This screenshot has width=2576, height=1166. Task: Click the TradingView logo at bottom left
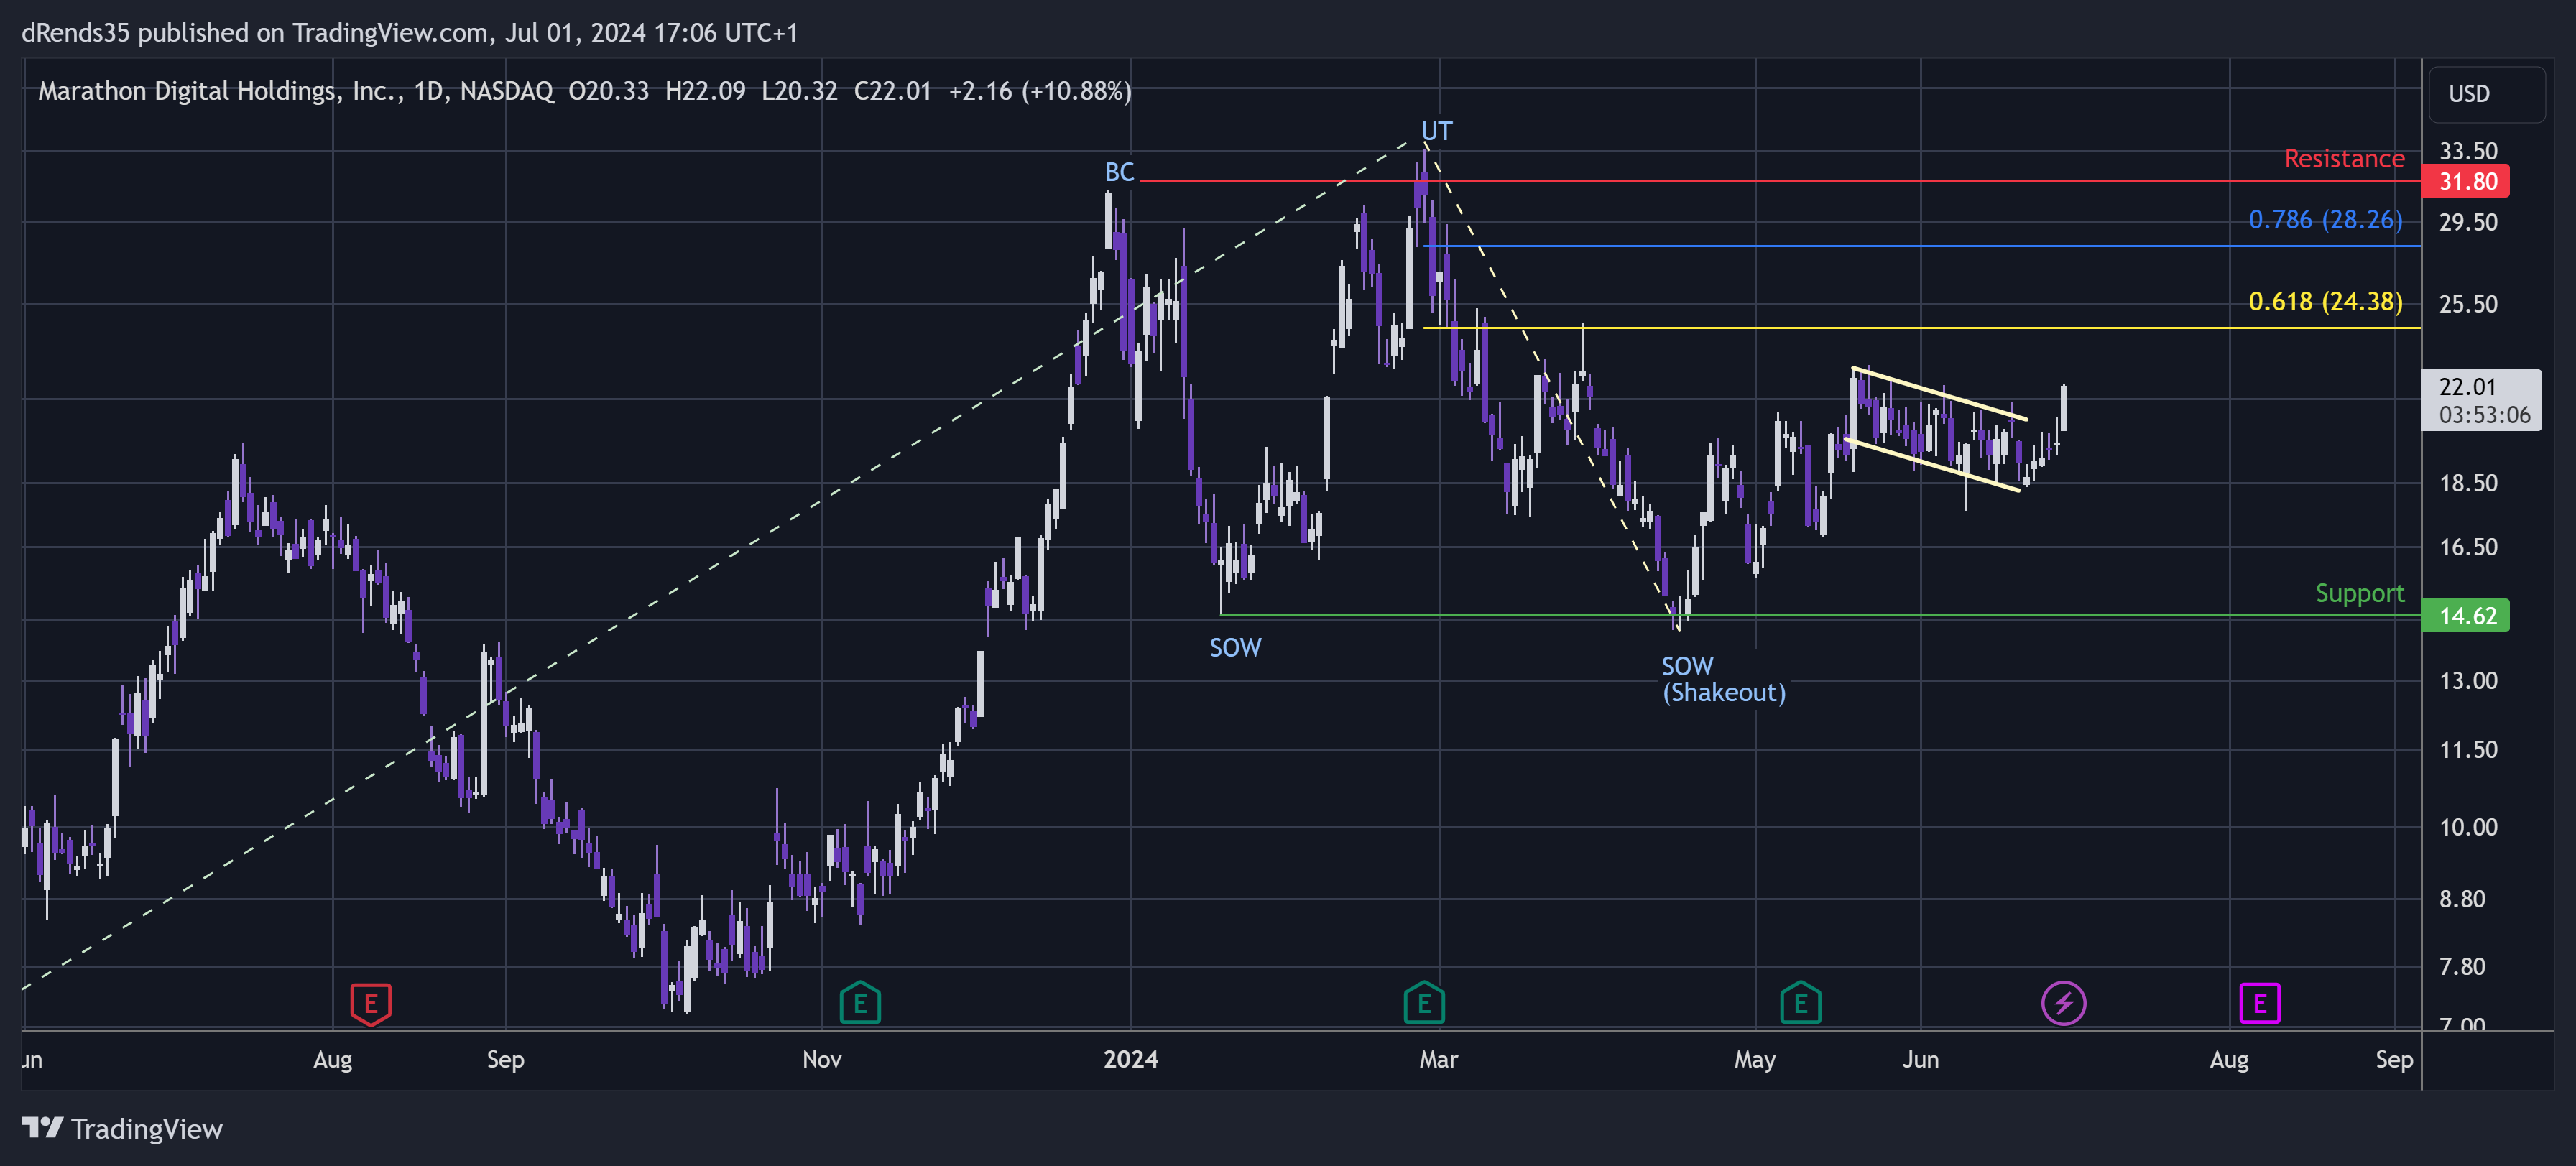[x=122, y=1129]
